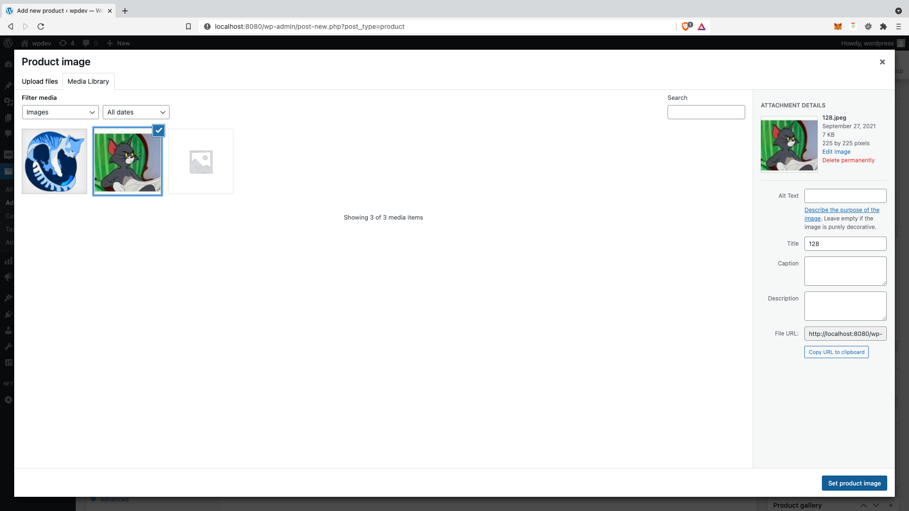This screenshot has height=511, width=909.
Task: Click the Title field containing 128
Action: pyautogui.click(x=845, y=244)
